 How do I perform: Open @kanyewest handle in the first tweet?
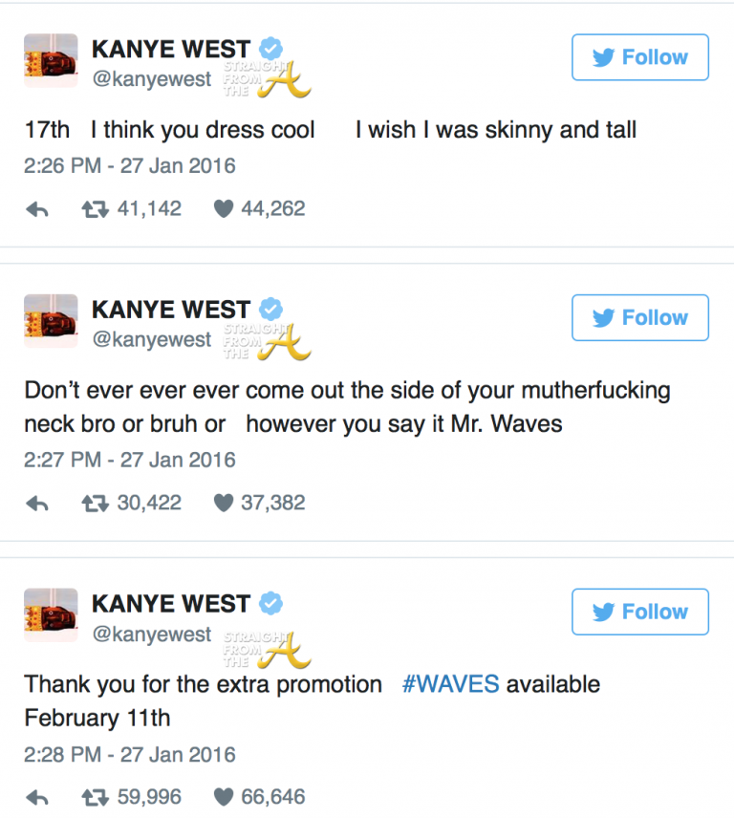tap(151, 79)
